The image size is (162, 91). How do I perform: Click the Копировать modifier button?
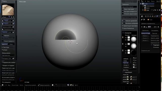(155, 31)
